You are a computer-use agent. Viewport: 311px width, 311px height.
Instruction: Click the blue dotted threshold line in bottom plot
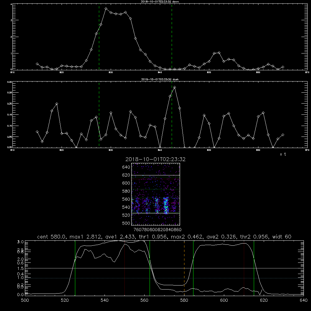(164, 278)
